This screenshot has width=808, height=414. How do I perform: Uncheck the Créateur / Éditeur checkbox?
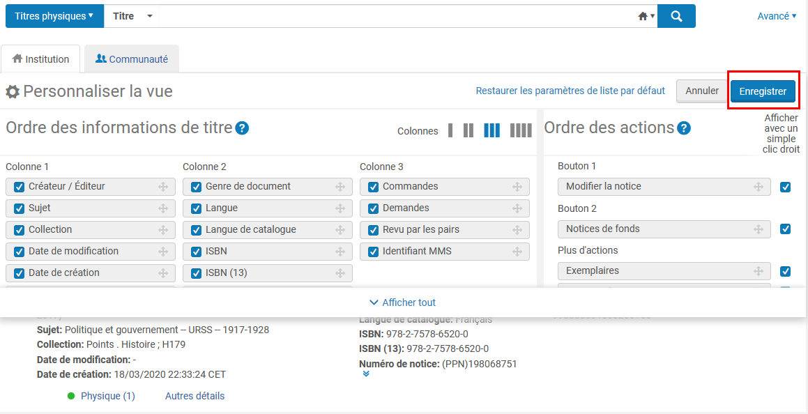20,187
